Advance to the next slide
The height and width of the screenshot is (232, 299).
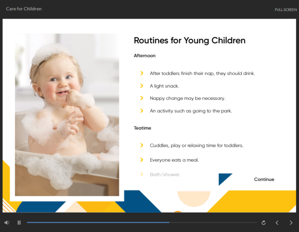tap(291, 223)
